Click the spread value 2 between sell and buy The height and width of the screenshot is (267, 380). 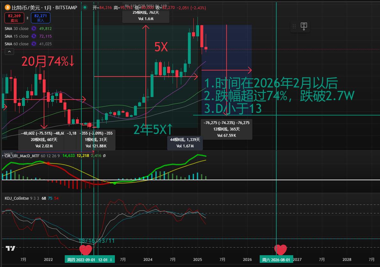tap(27, 18)
